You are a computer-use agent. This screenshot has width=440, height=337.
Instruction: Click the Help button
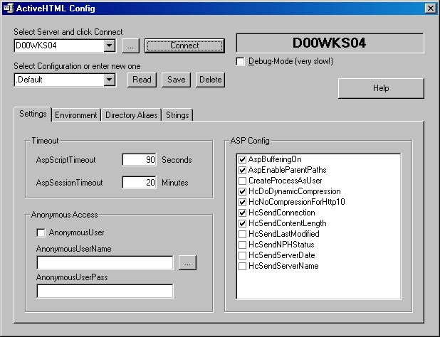[381, 88]
